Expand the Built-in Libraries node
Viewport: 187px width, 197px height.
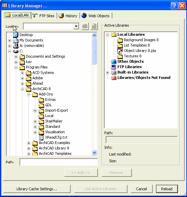[107, 73]
